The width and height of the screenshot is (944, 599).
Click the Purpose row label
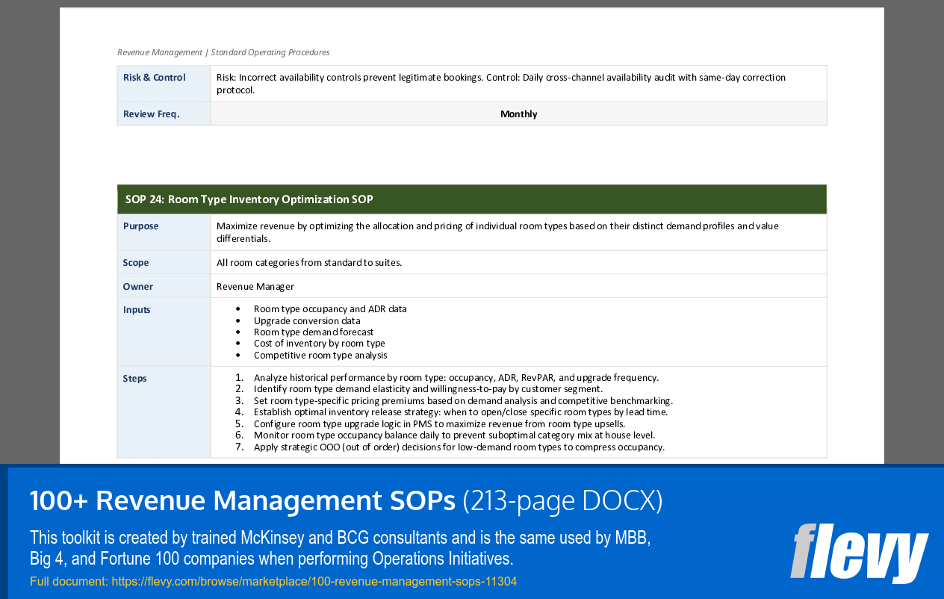point(141,226)
